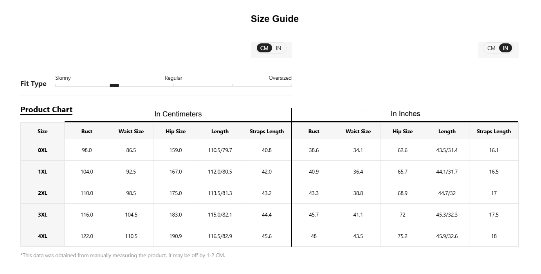This screenshot has width=541, height=274.
Task: Click the 113.5/81.3 length cell
Action: pos(220,193)
